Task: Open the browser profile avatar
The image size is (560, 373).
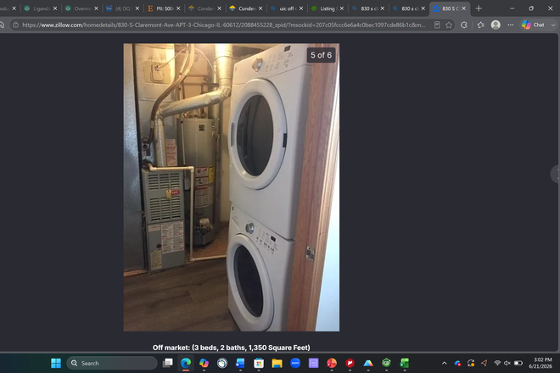Action: tap(496, 25)
